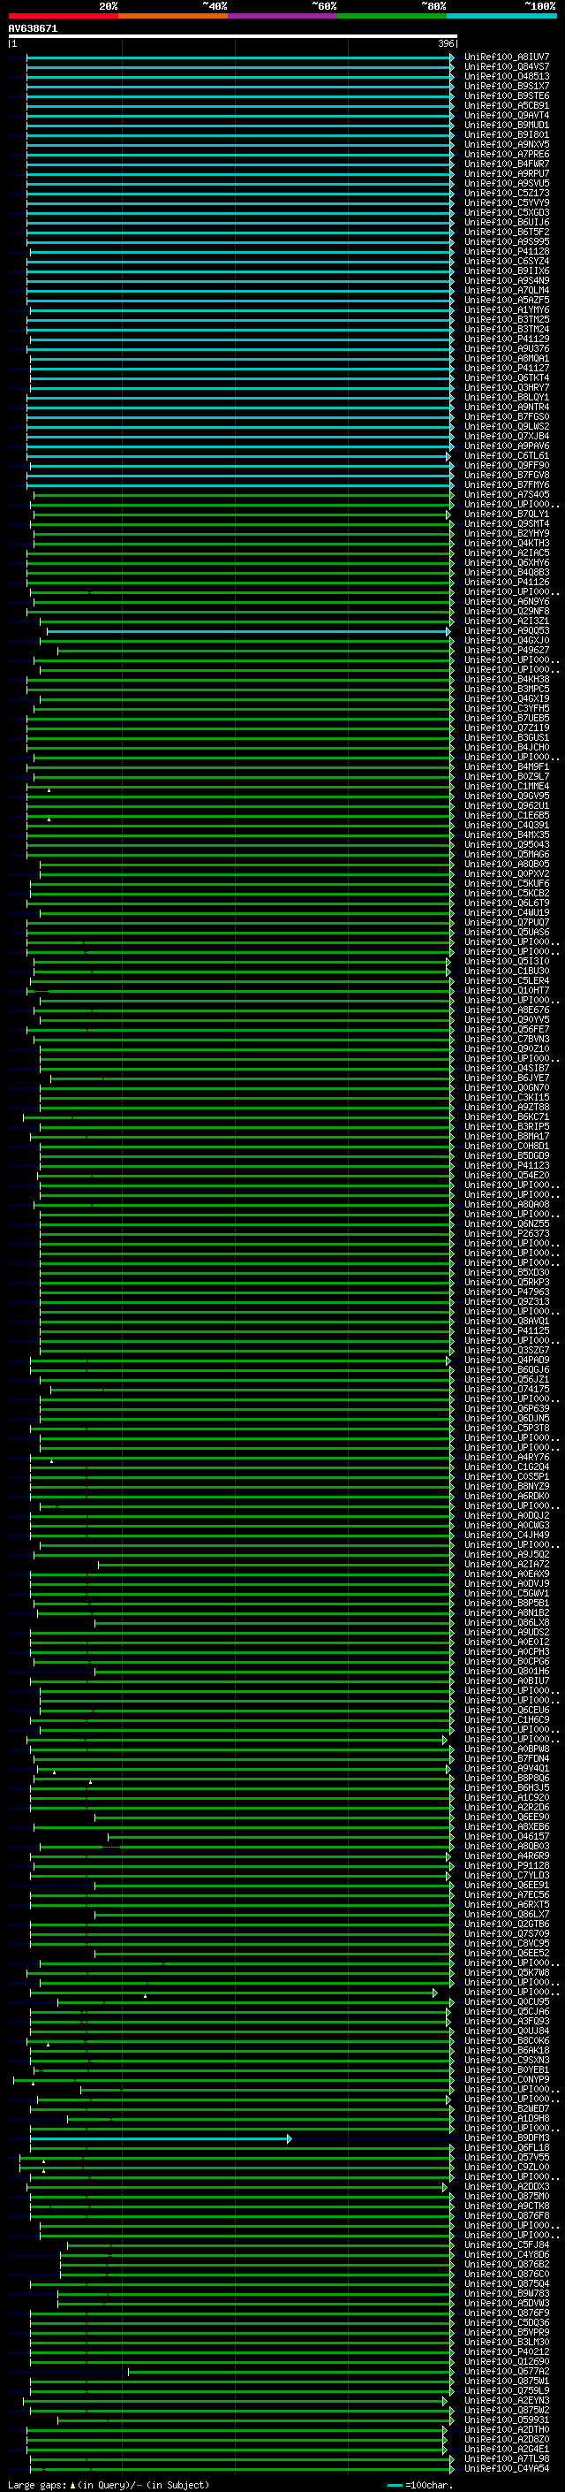The image size is (565, 2492).
Task: Click the green ~80% identity legend segment
Action: coord(391,17)
